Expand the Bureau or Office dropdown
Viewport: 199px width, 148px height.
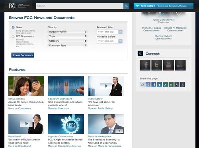(x=67, y=32)
